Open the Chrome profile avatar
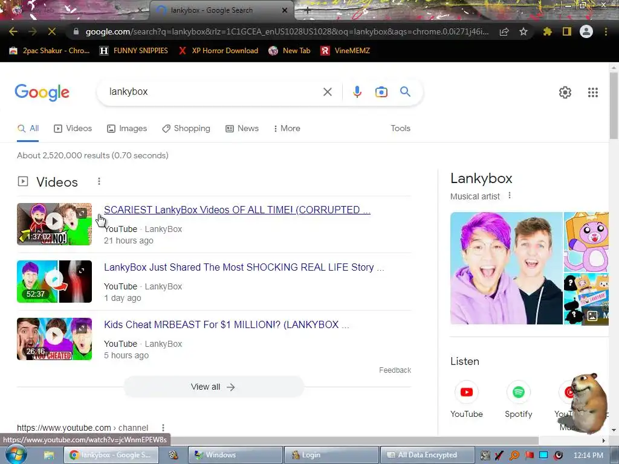Viewport: 619px width, 464px height. [x=586, y=31]
